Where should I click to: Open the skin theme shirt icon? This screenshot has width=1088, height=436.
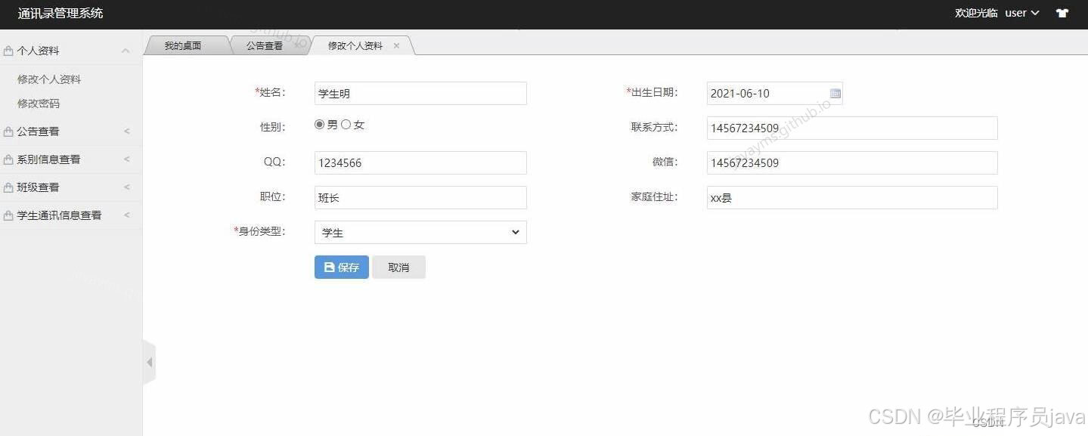point(1062,13)
